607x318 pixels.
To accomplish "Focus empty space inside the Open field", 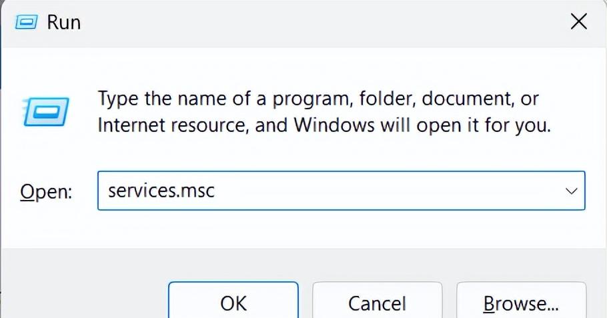I will 387,191.
